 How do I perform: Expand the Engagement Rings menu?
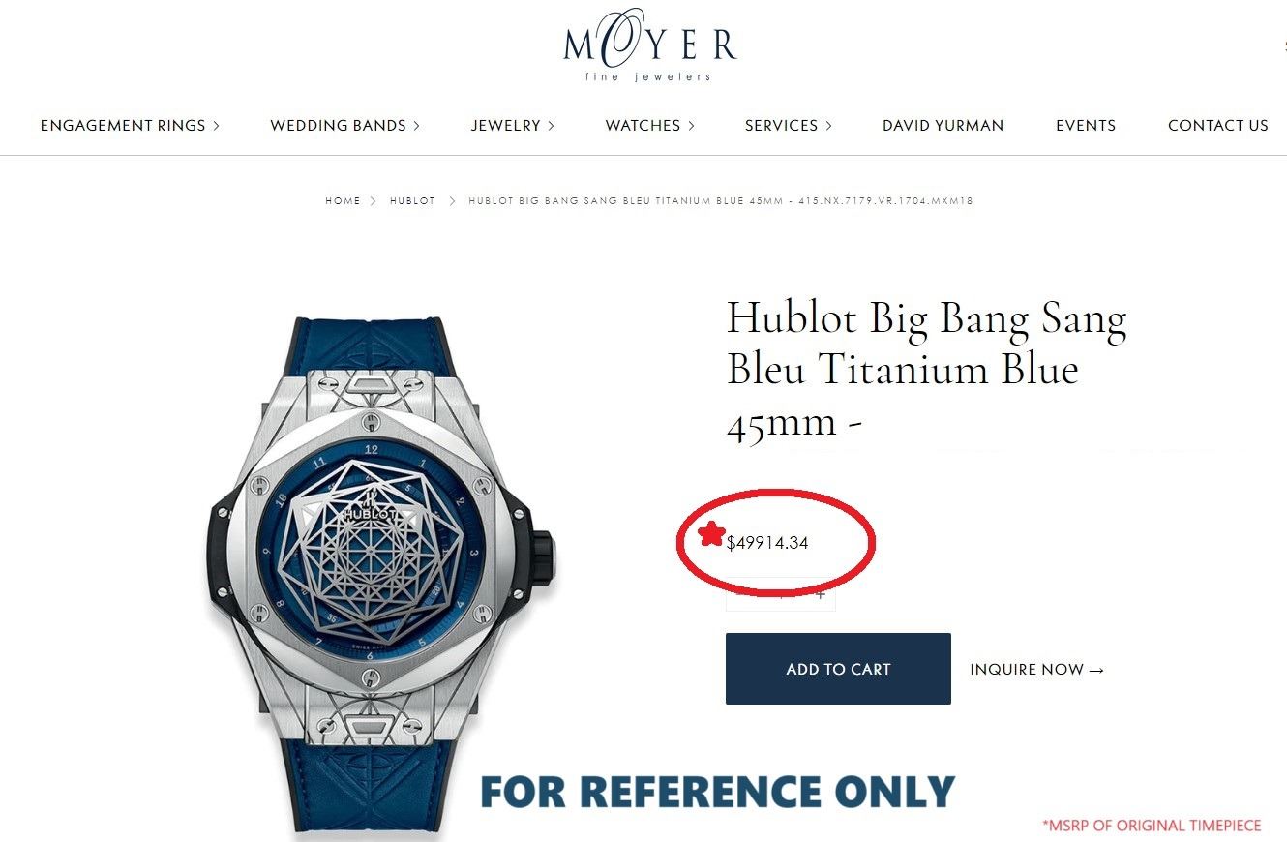coord(130,125)
